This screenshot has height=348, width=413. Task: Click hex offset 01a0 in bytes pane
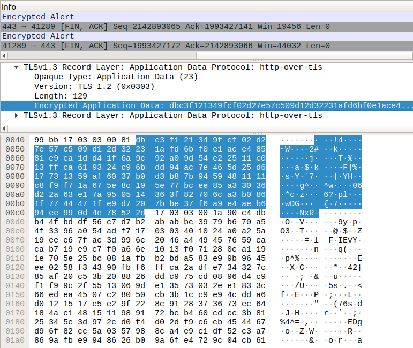15,340
